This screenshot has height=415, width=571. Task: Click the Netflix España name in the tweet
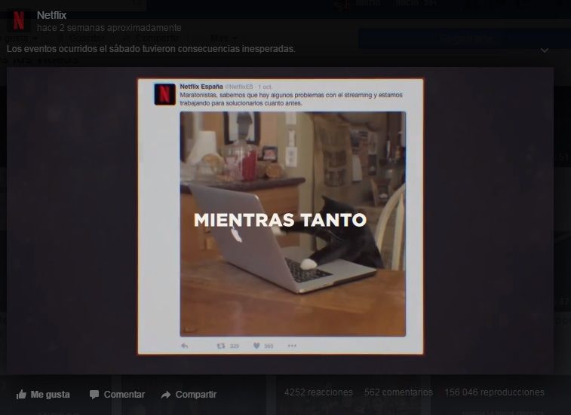pyautogui.click(x=201, y=87)
